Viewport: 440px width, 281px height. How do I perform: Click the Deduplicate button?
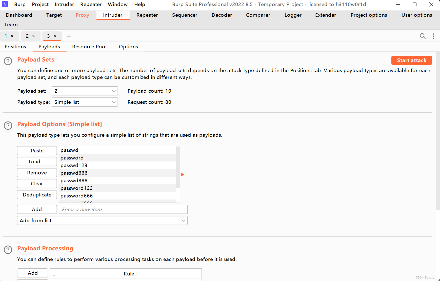coord(37,195)
